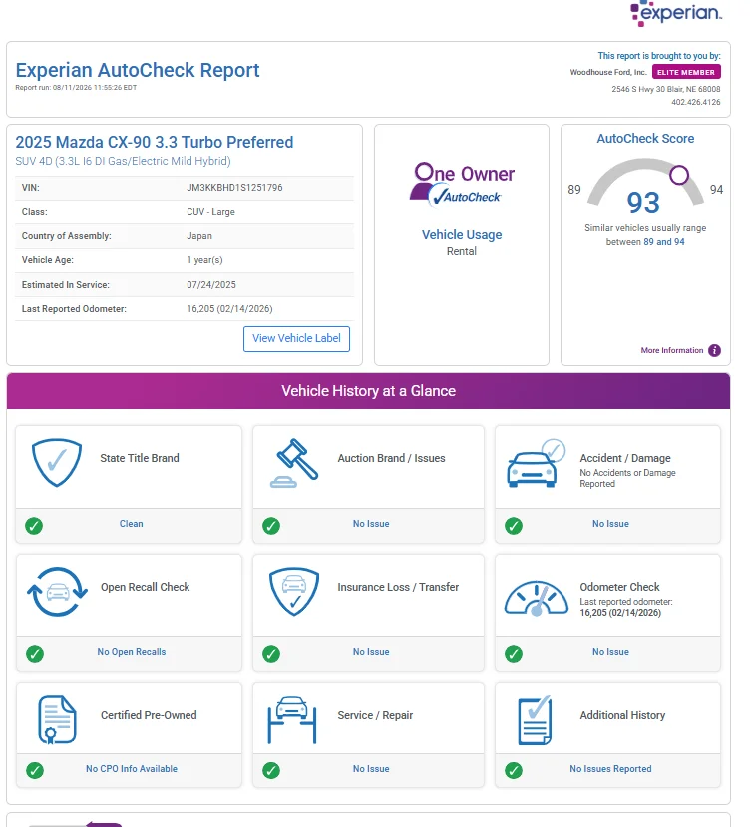The width and height of the screenshot is (750, 827).
Task: Click green checkmark in Insurance Loss card
Action: 271,654
